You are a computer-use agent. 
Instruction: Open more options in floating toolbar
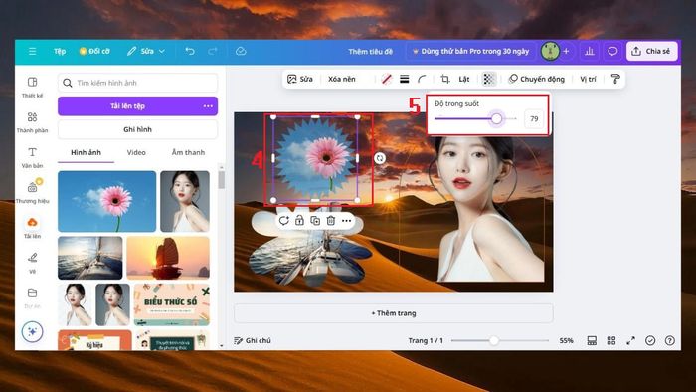pos(346,220)
